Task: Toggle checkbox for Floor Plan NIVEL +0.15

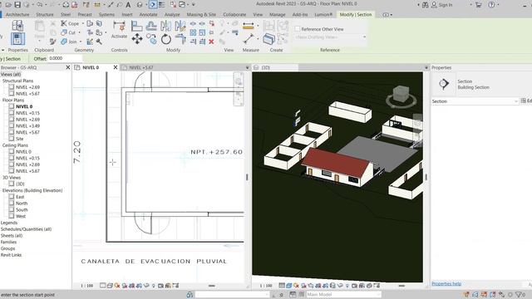Action: click(x=11, y=113)
